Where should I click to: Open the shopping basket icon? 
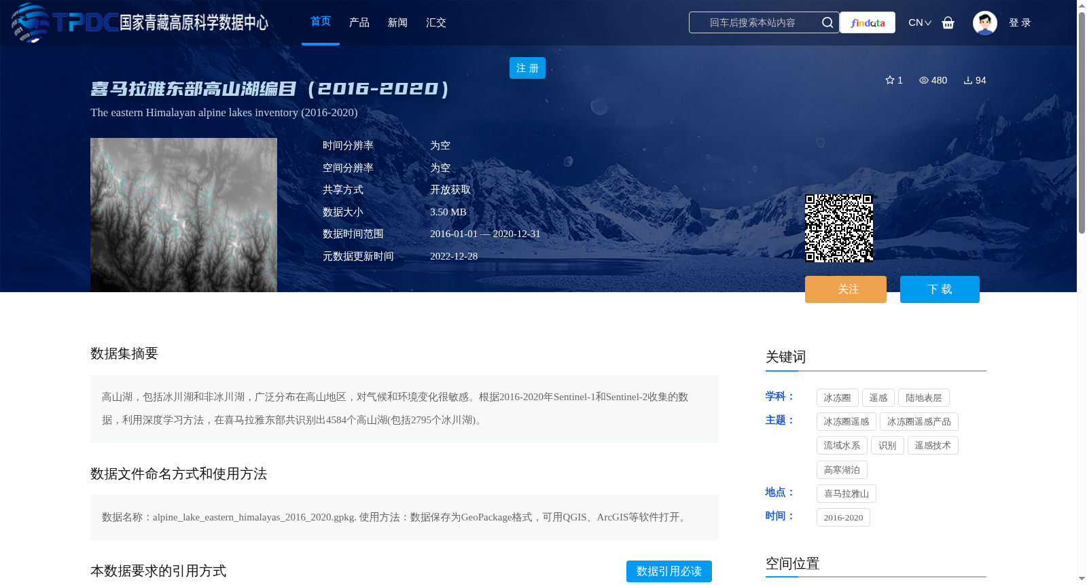(x=948, y=22)
